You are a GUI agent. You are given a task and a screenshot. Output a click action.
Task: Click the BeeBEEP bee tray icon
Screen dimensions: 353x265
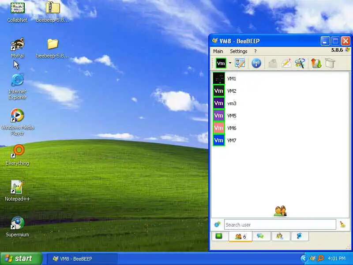[x=313, y=258]
